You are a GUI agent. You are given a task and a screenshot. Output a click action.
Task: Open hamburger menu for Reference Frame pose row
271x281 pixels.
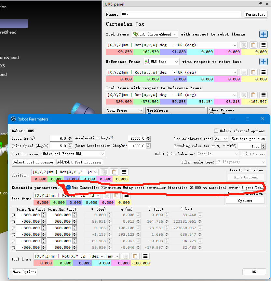[263, 72]
